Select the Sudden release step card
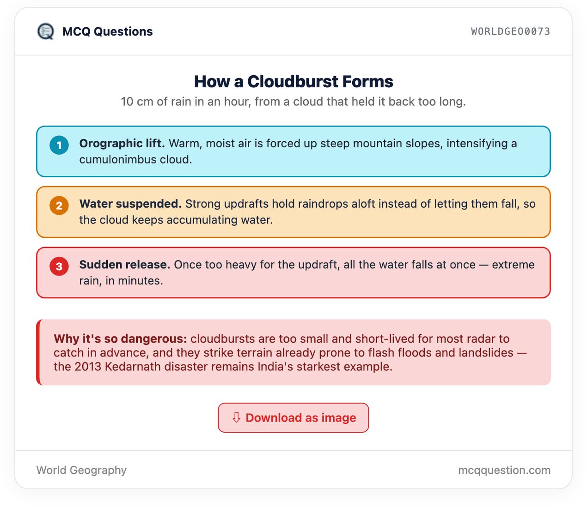Image resolution: width=587 pixels, height=507 pixels. (293, 272)
